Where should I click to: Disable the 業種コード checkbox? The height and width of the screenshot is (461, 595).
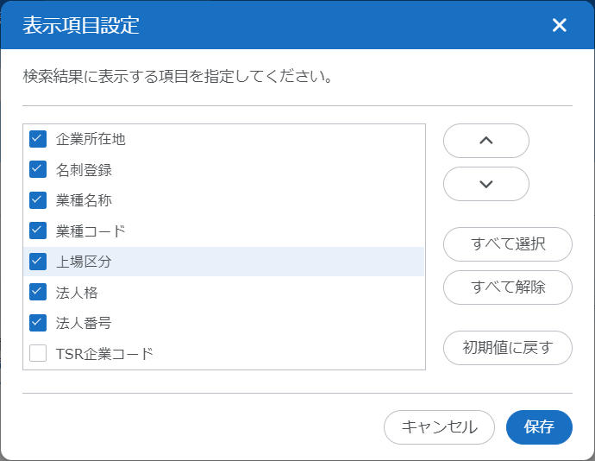(38, 230)
